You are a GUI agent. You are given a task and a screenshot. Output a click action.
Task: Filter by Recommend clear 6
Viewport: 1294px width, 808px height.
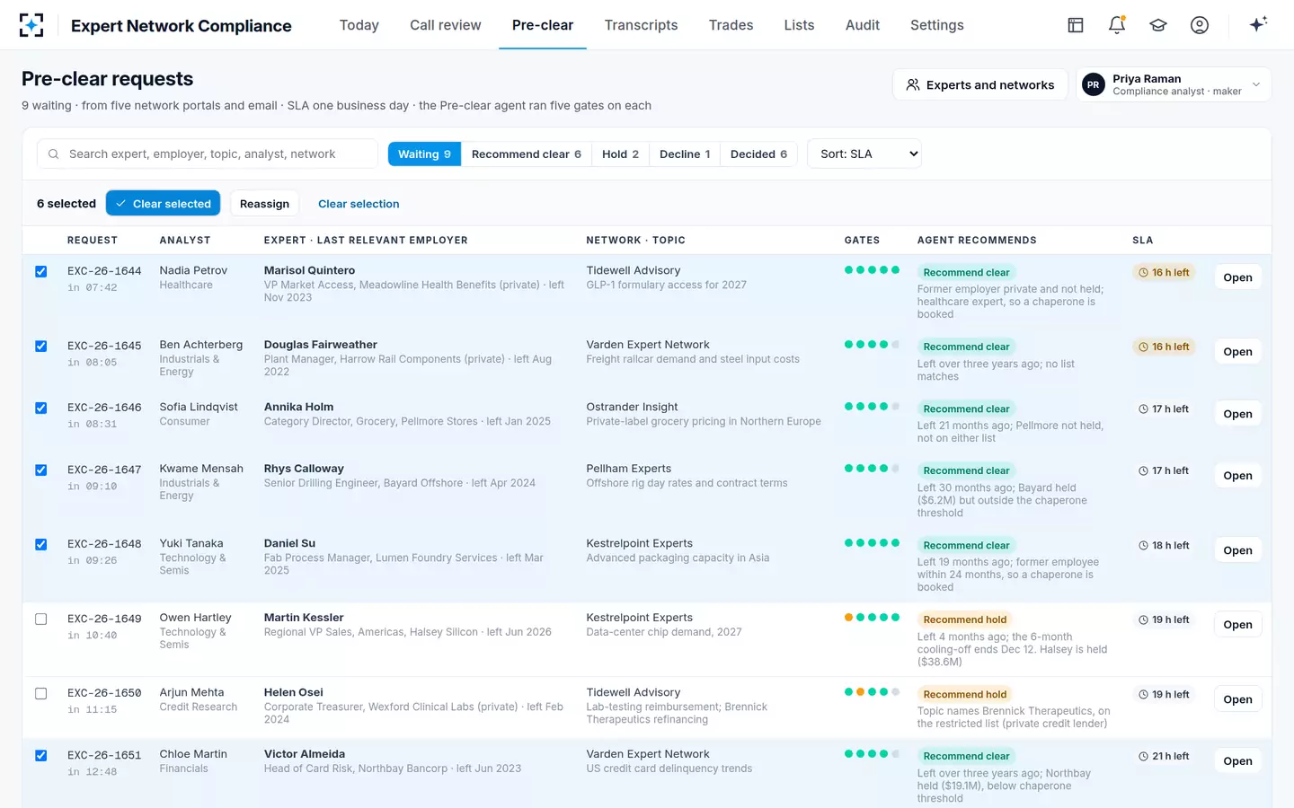click(527, 154)
